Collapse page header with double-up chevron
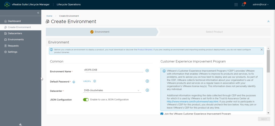The height and width of the screenshot is (126, 275). pos(268,21)
